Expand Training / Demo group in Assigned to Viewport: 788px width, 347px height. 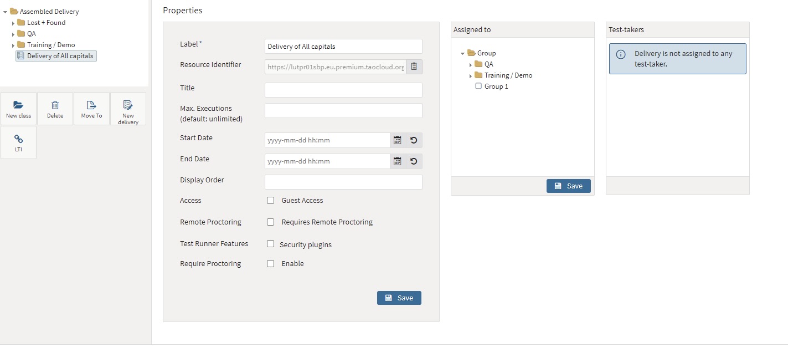point(471,76)
